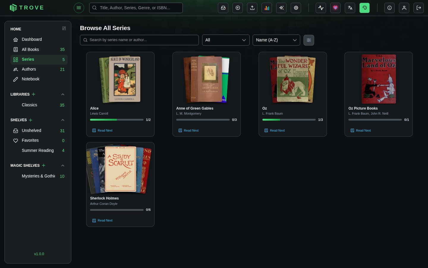The width and height of the screenshot is (428, 268).
Task: Click the add book plus-circle icon
Action: click(x=238, y=8)
